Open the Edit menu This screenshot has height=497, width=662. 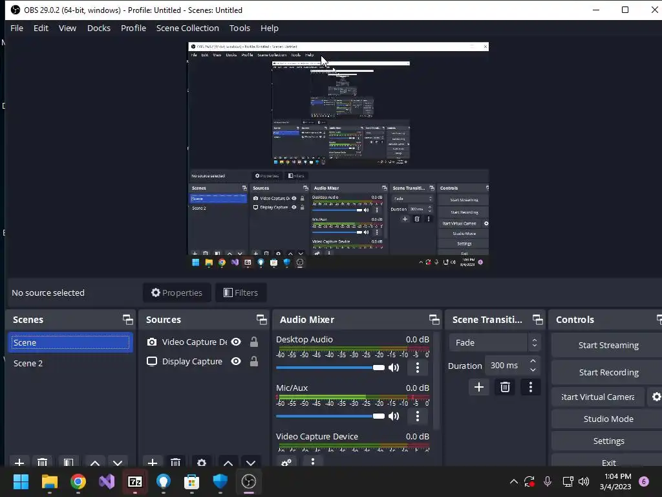coord(41,28)
